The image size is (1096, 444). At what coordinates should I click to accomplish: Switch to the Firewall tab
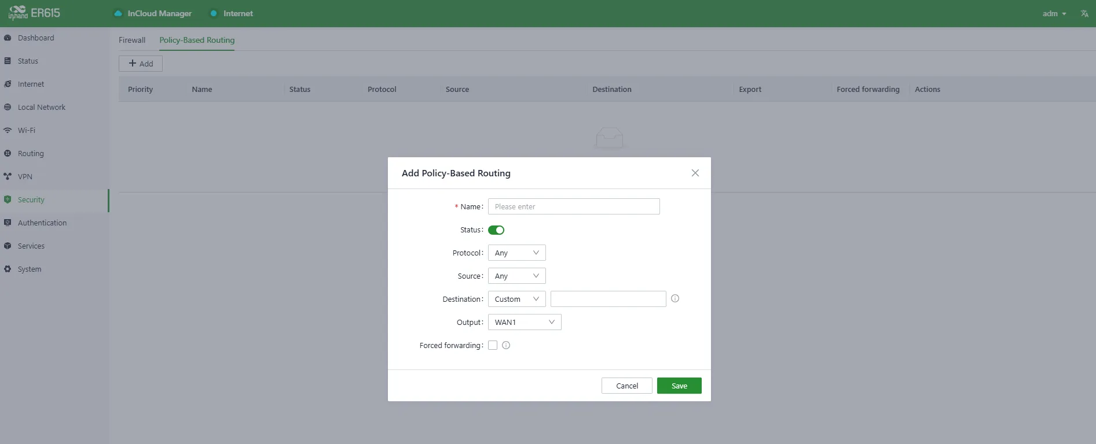click(x=132, y=40)
